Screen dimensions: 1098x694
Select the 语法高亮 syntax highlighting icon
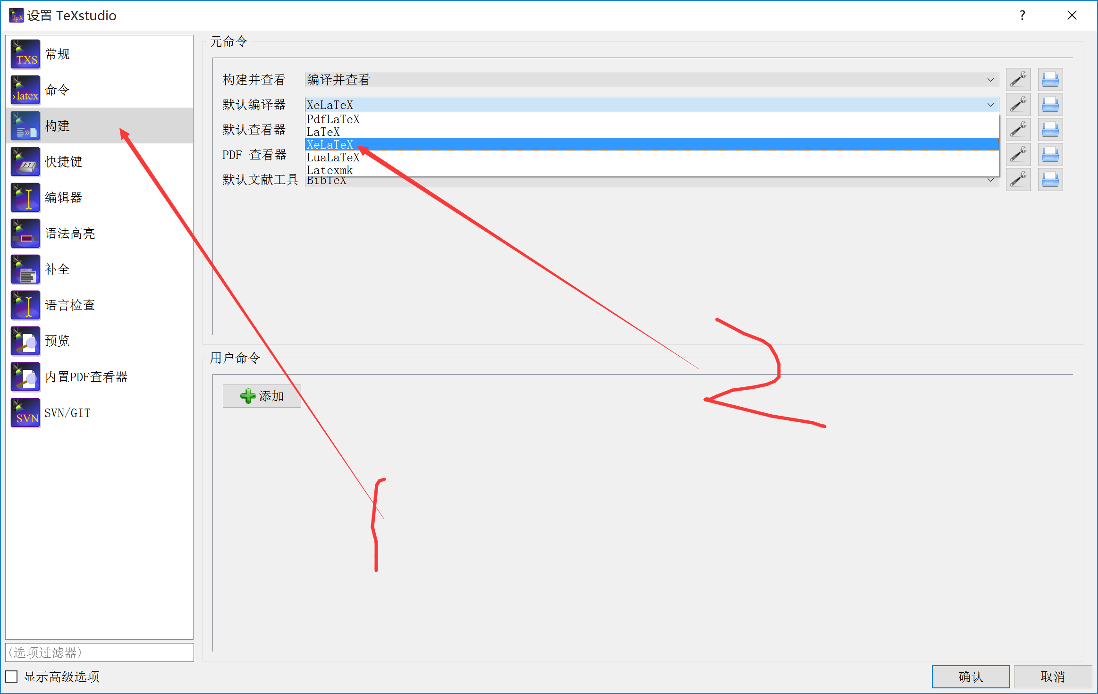click(25, 234)
